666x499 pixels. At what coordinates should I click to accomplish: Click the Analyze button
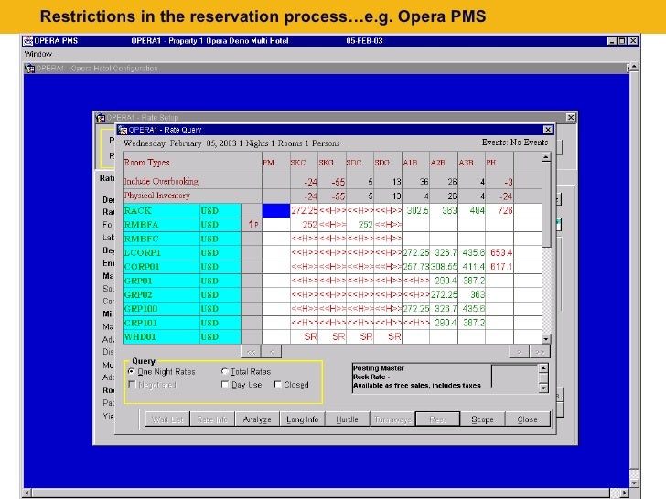coord(257,419)
